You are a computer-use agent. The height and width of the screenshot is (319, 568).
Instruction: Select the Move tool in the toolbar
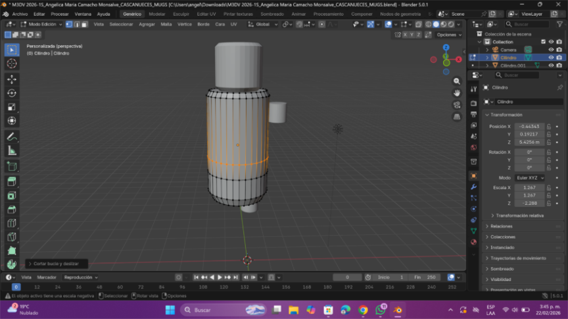tap(12, 79)
